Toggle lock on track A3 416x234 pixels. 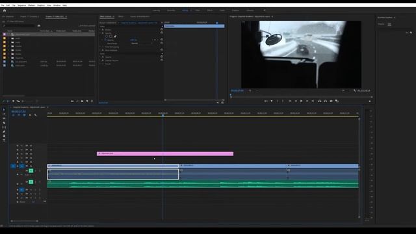coord(18,190)
